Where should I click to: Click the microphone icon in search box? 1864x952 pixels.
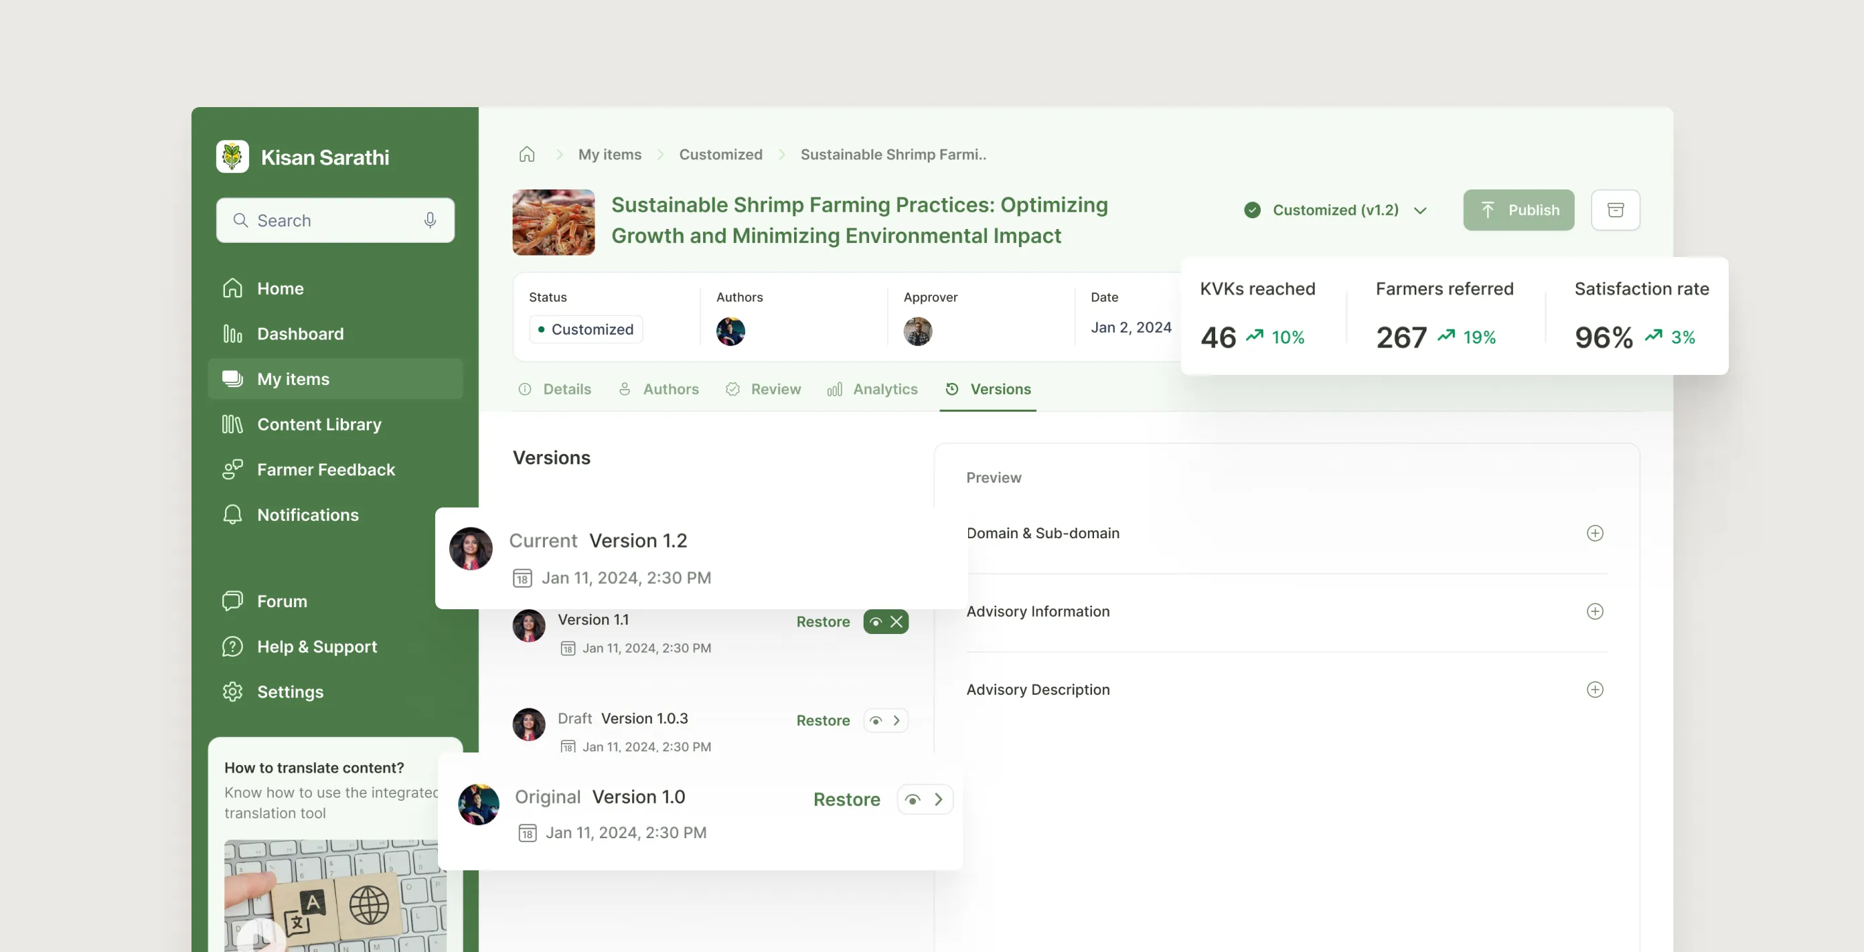(x=430, y=220)
